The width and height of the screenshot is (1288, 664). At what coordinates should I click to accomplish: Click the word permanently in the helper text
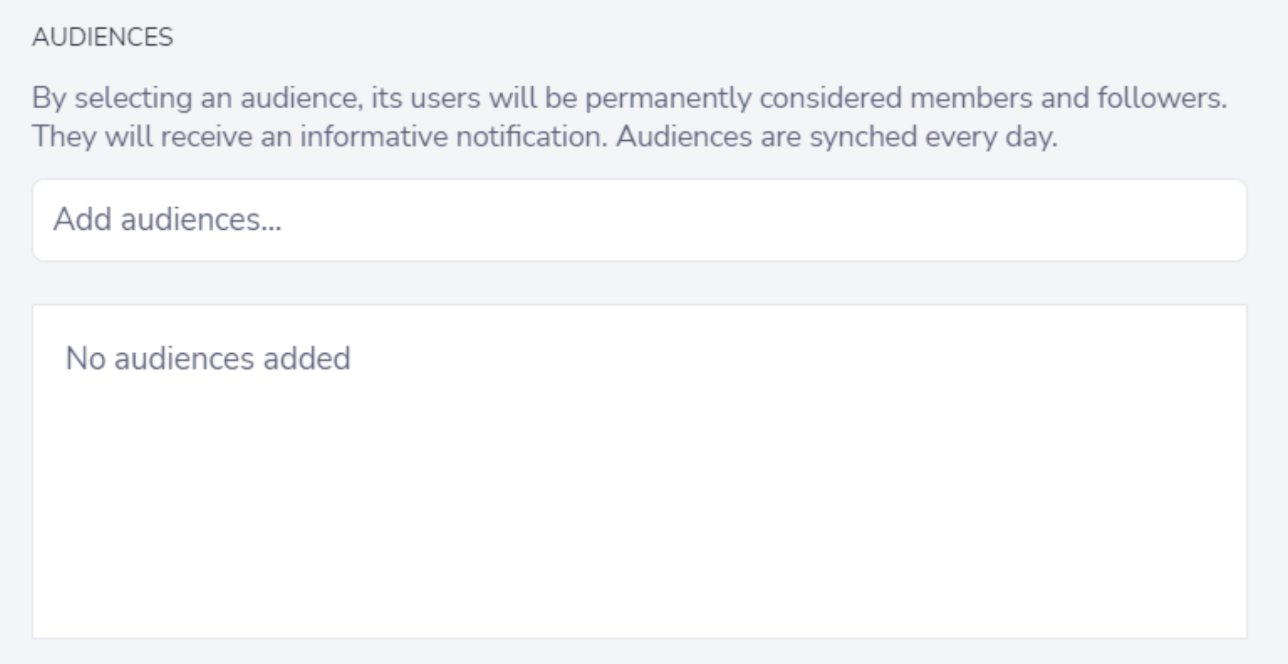[x=668, y=98]
